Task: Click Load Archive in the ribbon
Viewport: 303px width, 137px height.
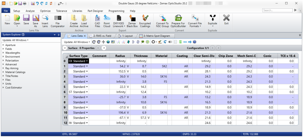Action: tap(84, 21)
